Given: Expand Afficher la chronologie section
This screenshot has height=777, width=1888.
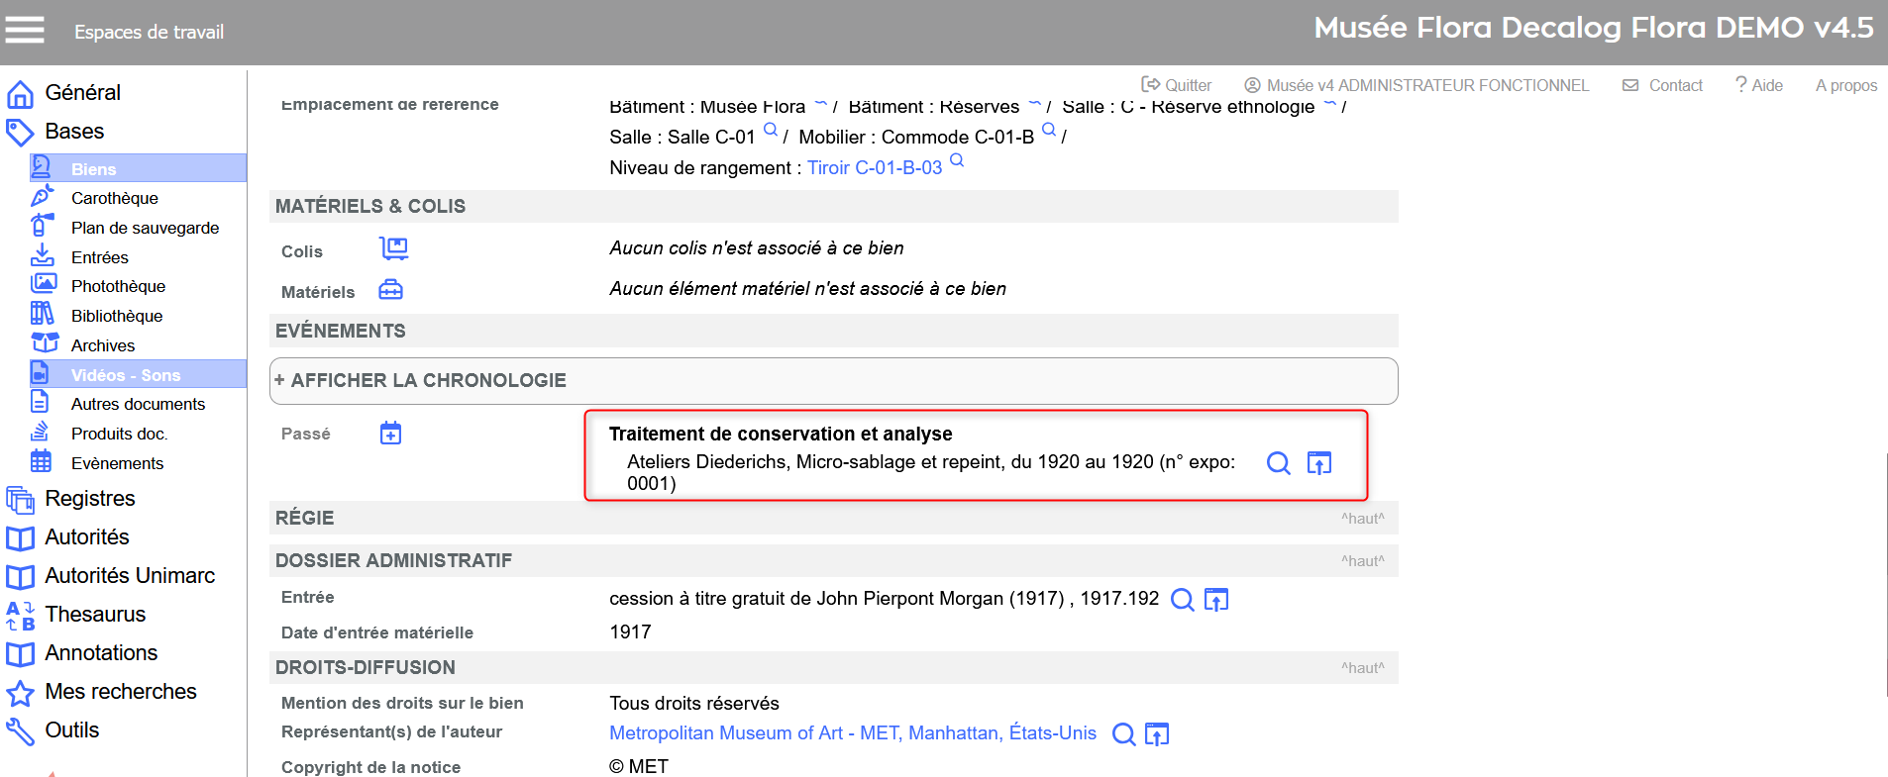Looking at the screenshot, I should 428,381.
